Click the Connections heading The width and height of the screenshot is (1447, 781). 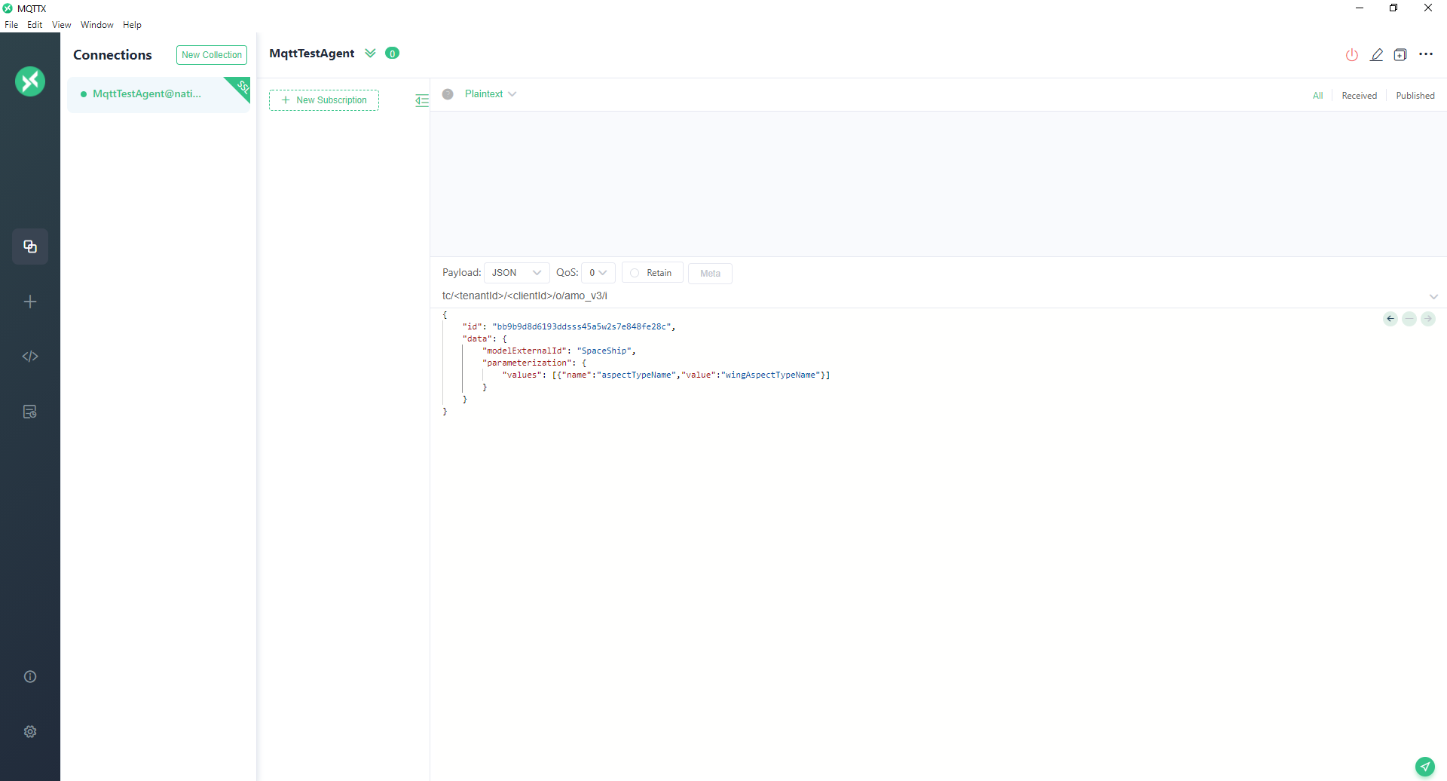pos(112,55)
